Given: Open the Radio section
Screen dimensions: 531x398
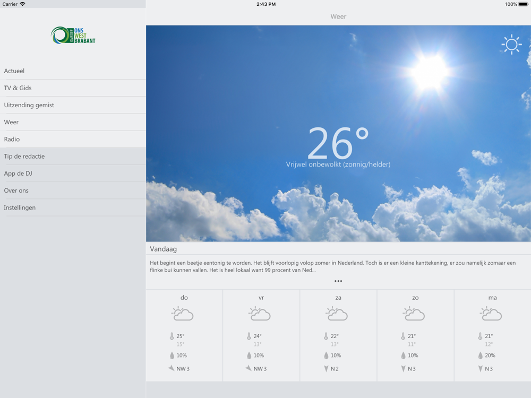Looking at the screenshot, I should point(73,139).
